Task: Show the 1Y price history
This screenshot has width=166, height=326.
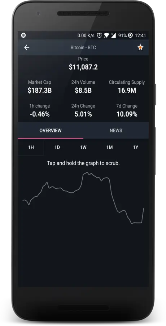Action: tap(136, 147)
